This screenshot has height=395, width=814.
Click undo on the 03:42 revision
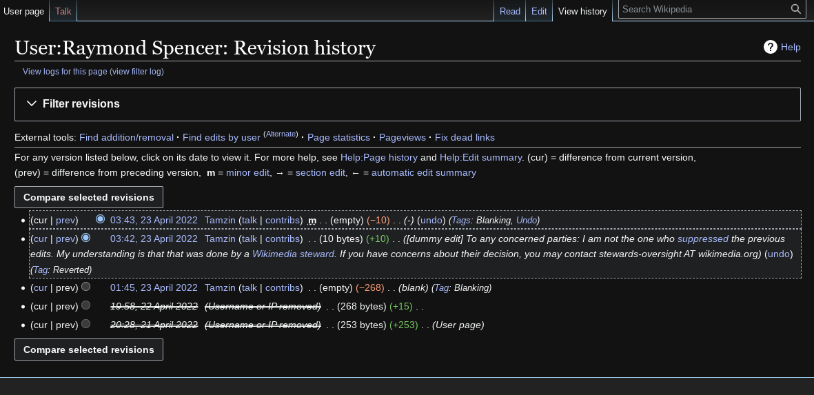(x=778, y=254)
